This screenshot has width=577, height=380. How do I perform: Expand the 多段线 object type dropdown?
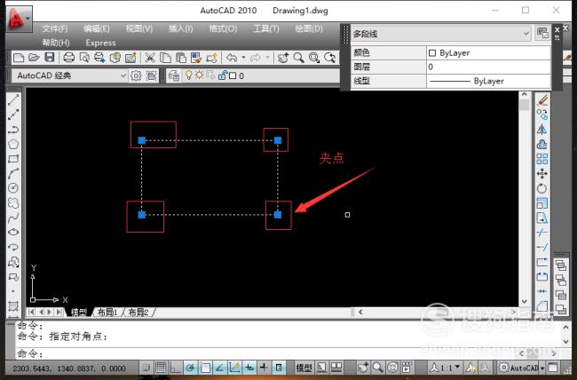(x=526, y=34)
